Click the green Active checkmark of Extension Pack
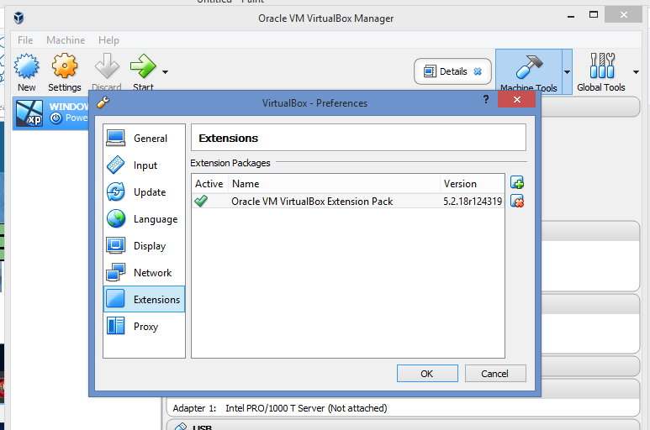The width and height of the screenshot is (650, 430). [201, 201]
